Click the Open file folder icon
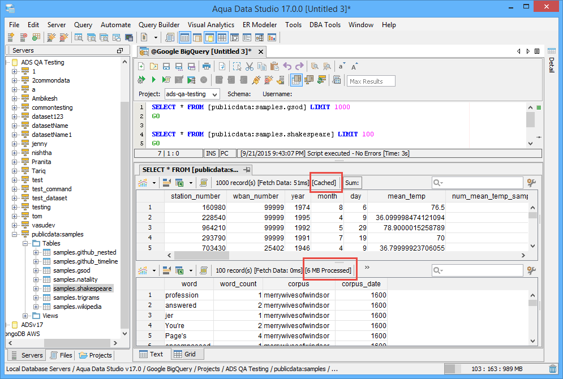 [x=154, y=66]
